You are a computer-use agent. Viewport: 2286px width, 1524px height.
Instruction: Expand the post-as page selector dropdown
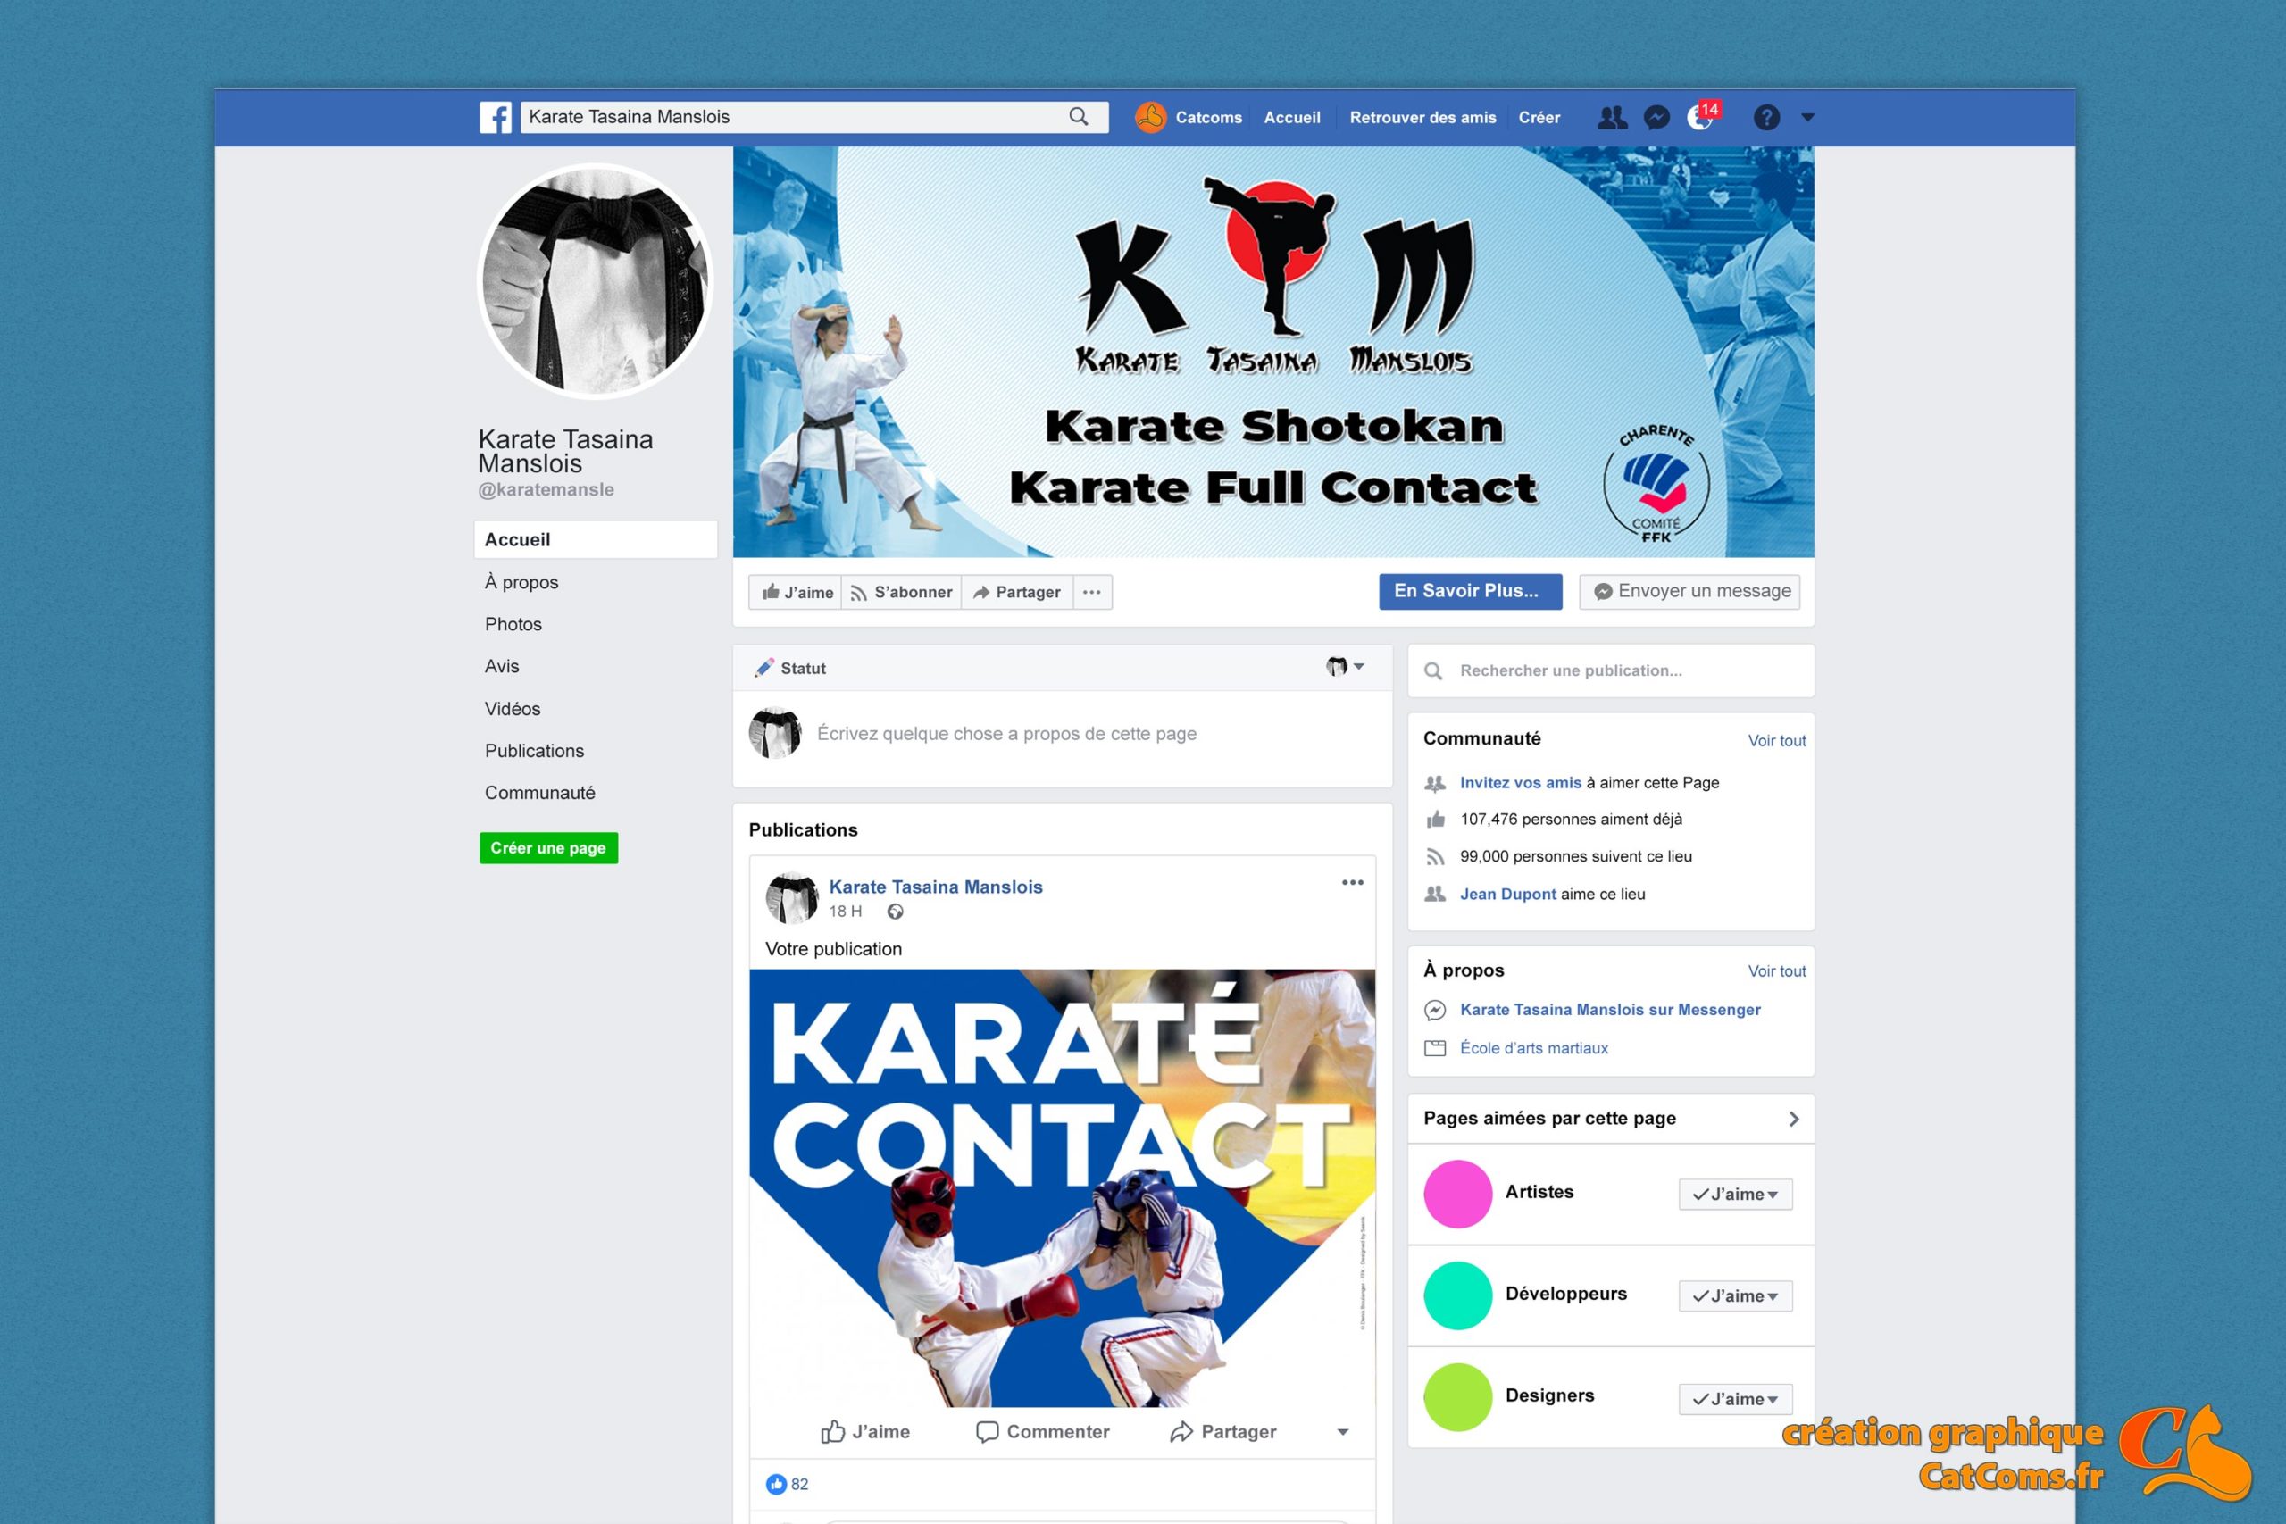pyautogui.click(x=1345, y=667)
